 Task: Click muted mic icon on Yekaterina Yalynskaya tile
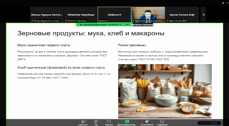click(x=66, y=21)
